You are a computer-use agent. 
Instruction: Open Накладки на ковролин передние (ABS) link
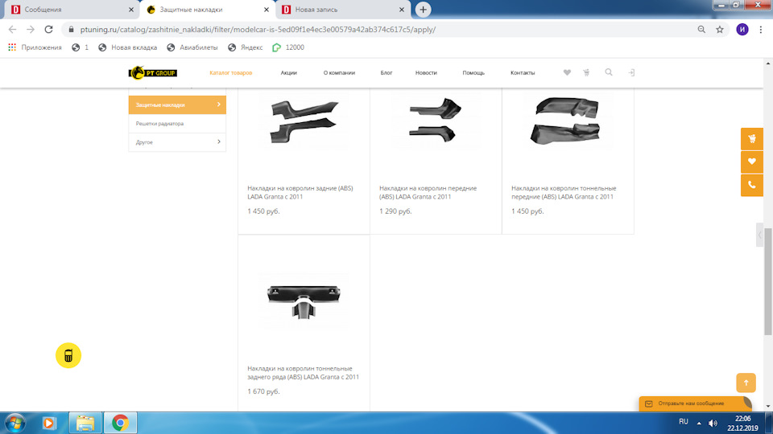point(428,192)
